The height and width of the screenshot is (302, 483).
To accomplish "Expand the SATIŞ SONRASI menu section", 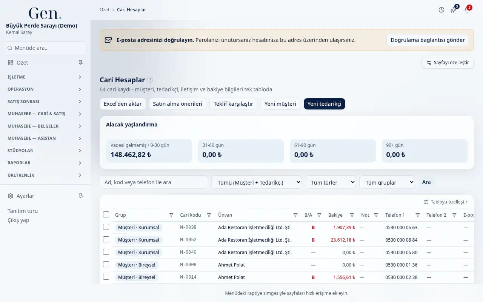I will point(45,102).
